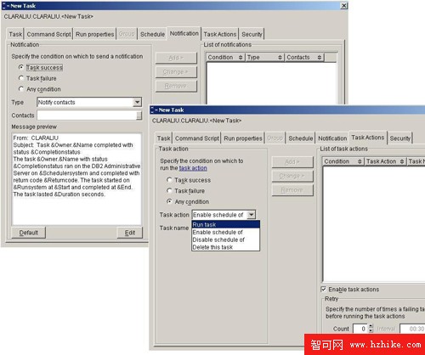Click Add button in Task Actions window
This screenshot has height=355, width=425.
[292, 162]
